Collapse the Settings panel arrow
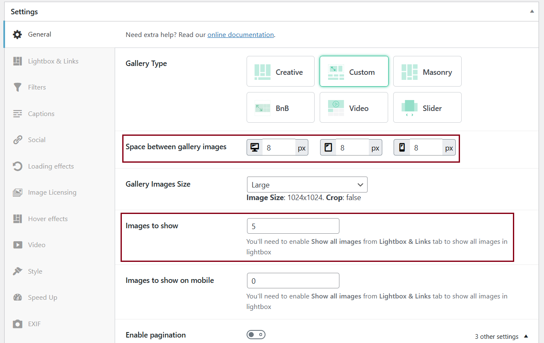This screenshot has height=343, width=544. (x=532, y=12)
